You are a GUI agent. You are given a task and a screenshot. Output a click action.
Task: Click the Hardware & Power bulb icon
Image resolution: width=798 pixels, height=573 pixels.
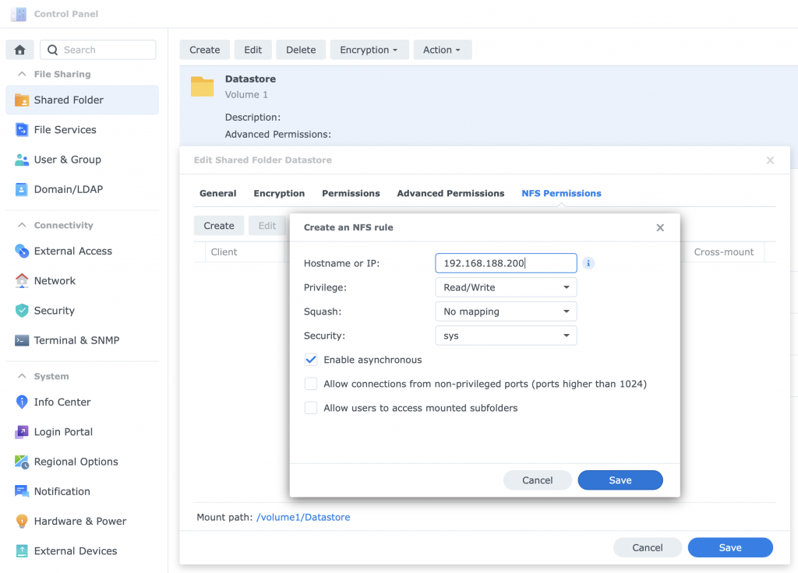tap(22, 521)
